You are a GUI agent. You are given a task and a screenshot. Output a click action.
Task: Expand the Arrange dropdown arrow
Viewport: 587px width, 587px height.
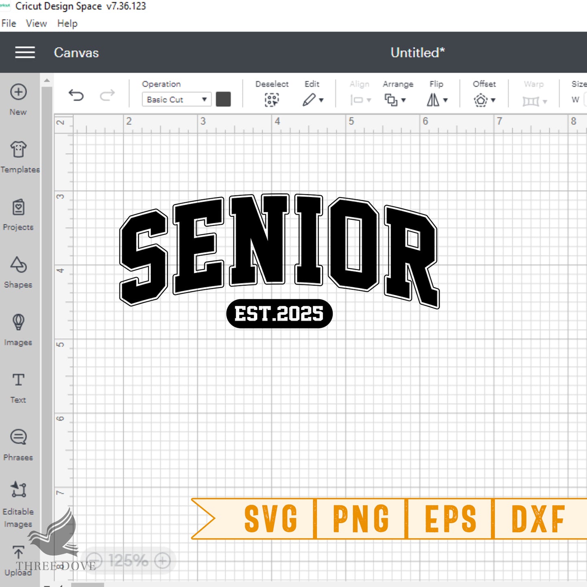(x=403, y=100)
